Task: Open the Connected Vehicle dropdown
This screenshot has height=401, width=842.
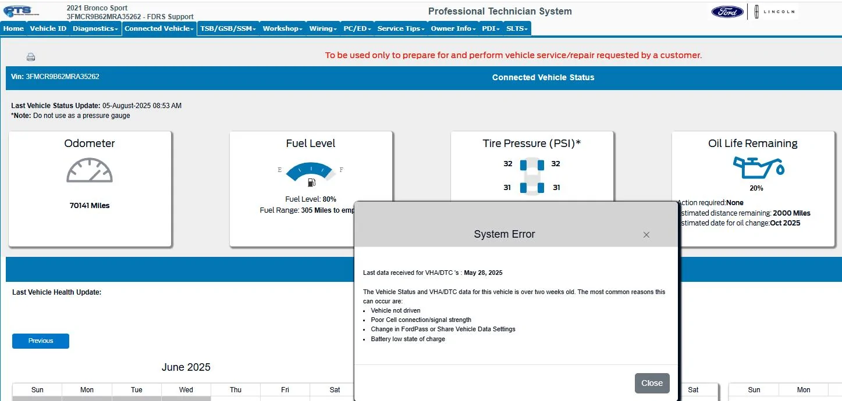Action: click(x=159, y=28)
